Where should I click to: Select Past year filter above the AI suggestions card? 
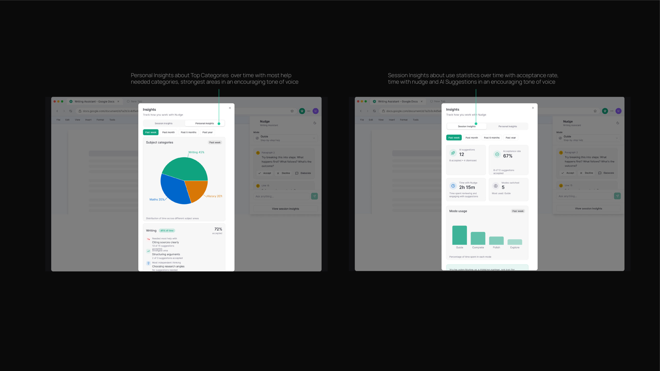point(510,138)
